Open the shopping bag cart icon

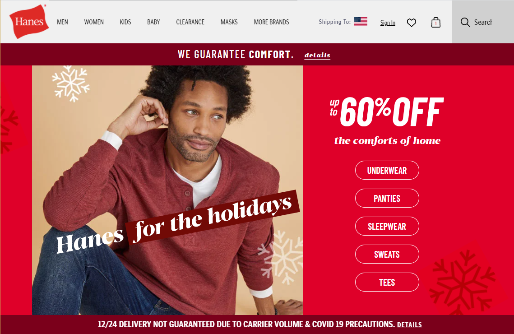(x=435, y=22)
